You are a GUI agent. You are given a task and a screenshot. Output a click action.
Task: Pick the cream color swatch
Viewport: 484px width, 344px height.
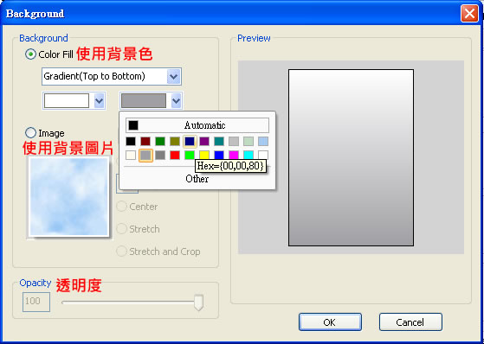(x=131, y=155)
